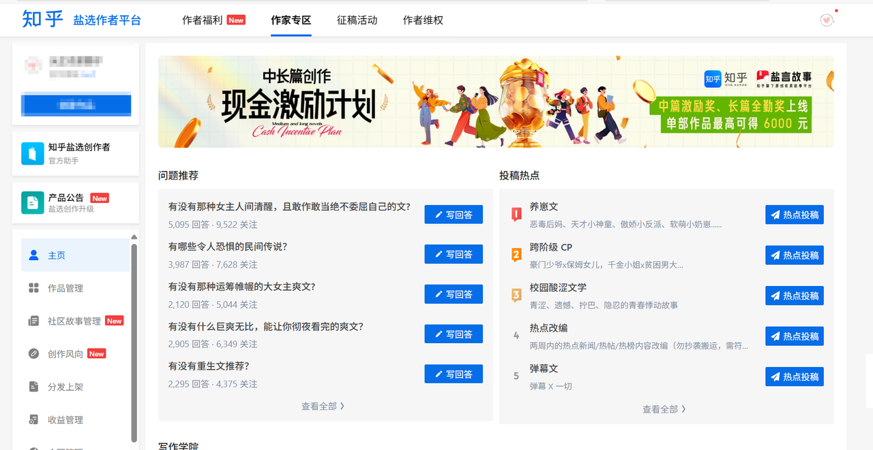Open the 弹幕文 hot topic
The width and height of the screenshot is (873, 450).
point(544,368)
